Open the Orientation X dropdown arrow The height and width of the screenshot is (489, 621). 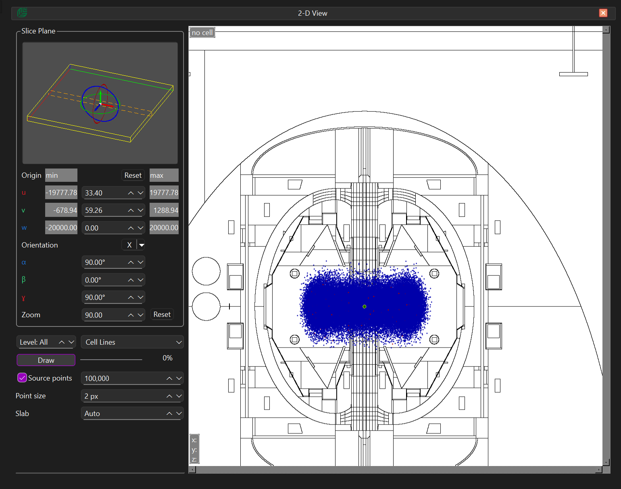(x=142, y=245)
